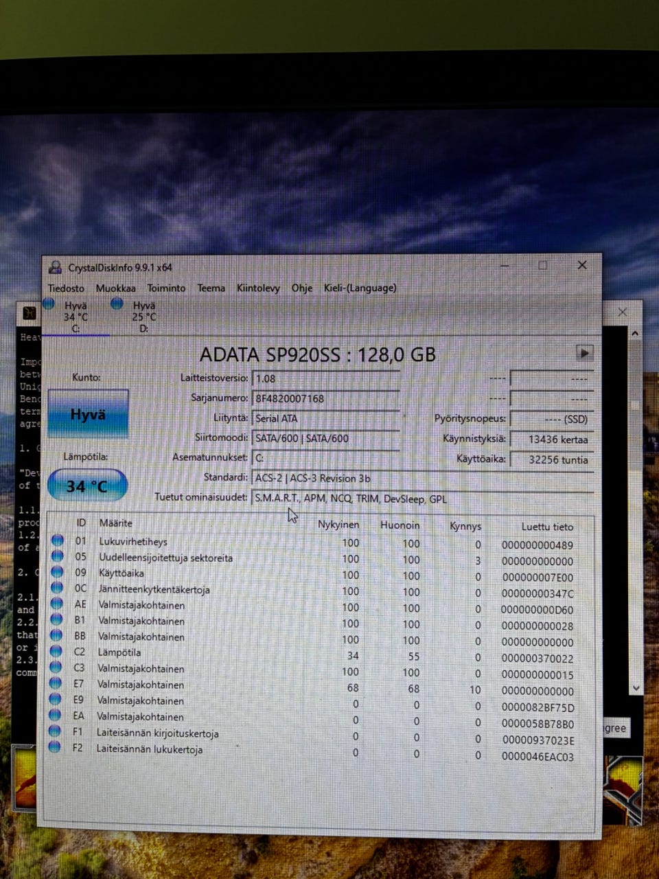
Task: Select the Jännitteenkytkentäkertoja attribute name
Action: point(154,589)
